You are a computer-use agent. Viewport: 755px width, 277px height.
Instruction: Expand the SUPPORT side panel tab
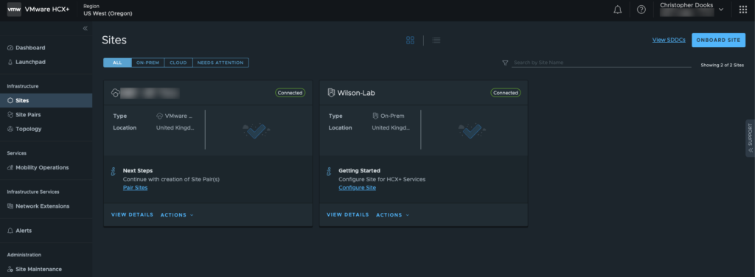(x=750, y=138)
